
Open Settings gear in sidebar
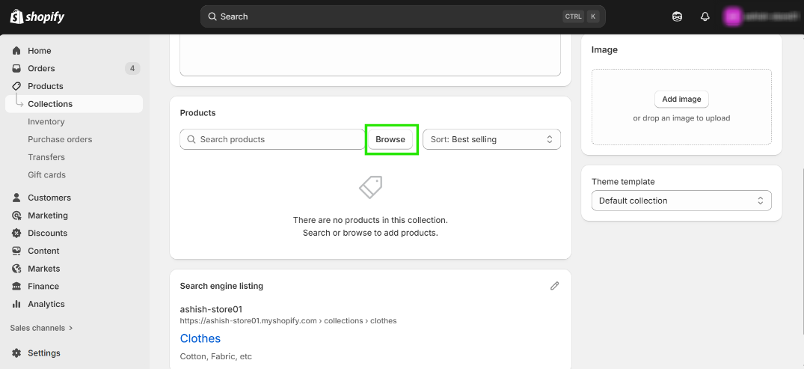tap(16, 353)
